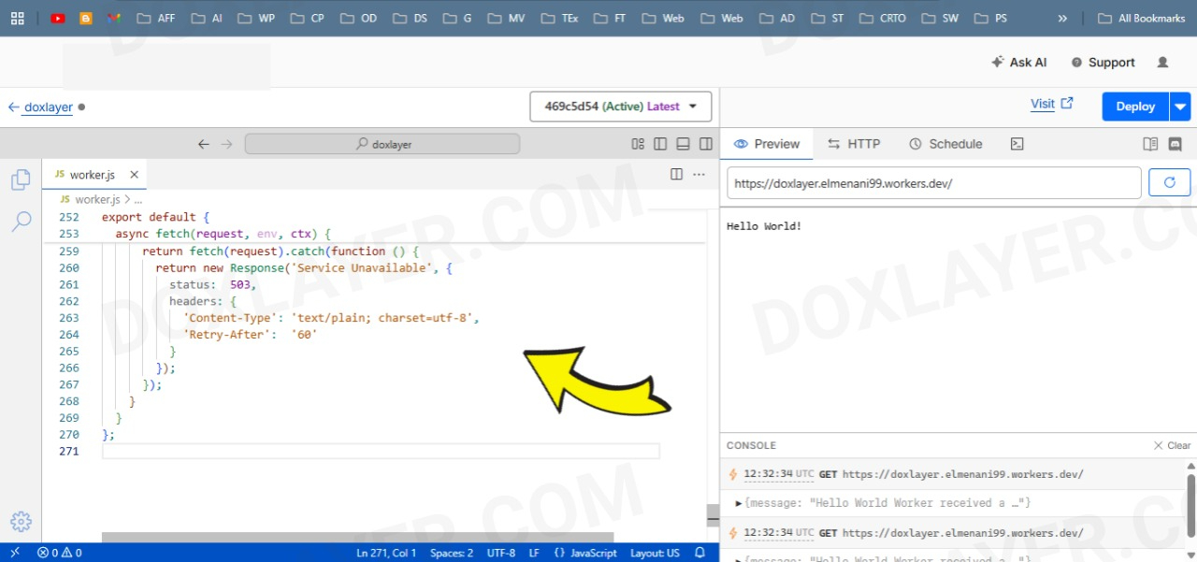Toggle the primary side bar layout icon

point(660,144)
